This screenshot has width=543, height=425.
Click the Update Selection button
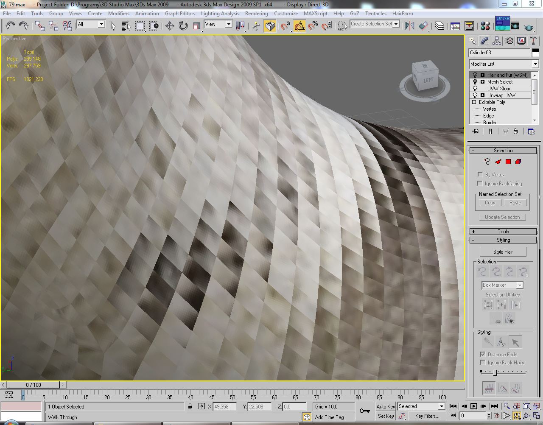(502, 217)
